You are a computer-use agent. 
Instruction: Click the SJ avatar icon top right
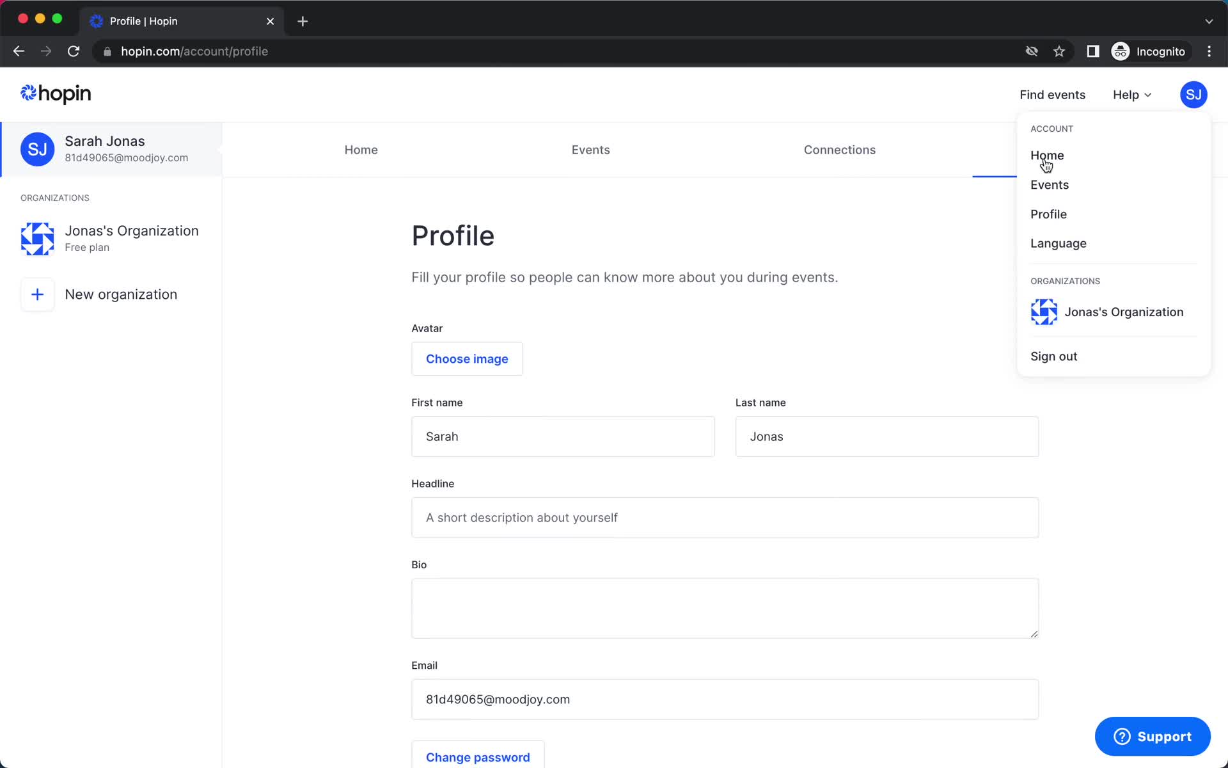(x=1193, y=95)
